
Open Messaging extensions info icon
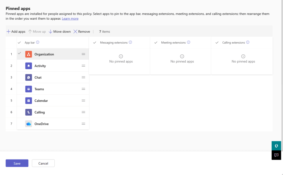click(x=130, y=42)
